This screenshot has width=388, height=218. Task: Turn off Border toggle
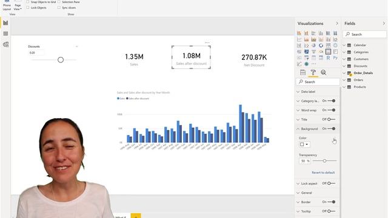click(x=332, y=202)
